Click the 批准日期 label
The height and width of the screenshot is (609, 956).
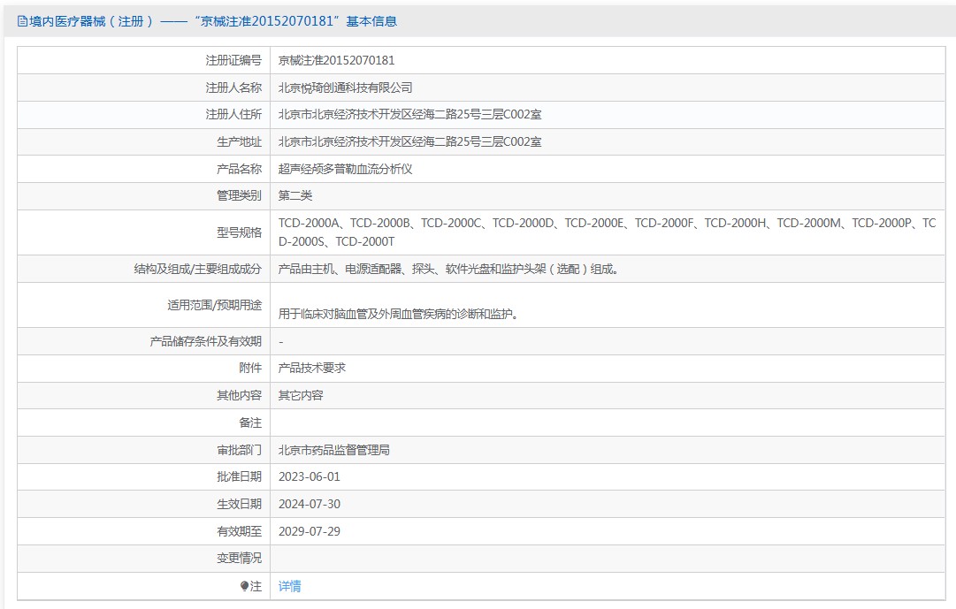point(239,476)
